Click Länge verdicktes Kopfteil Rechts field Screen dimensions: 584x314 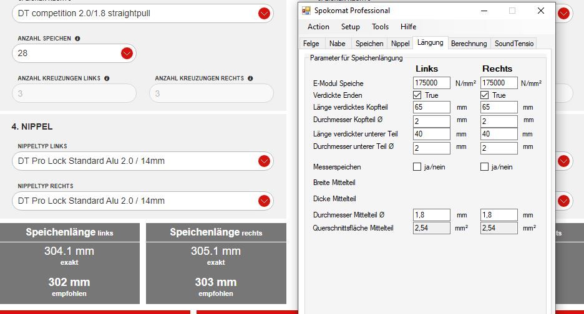499,107
